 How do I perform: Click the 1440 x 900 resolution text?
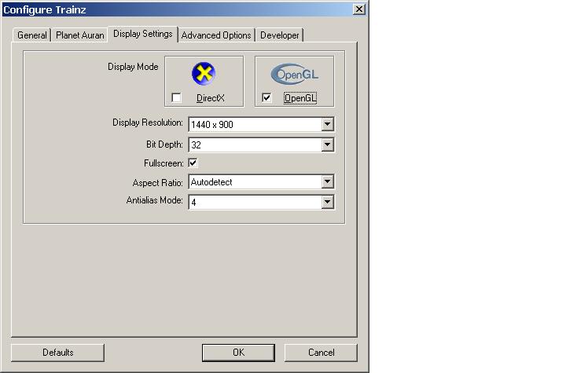tap(212, 125)
